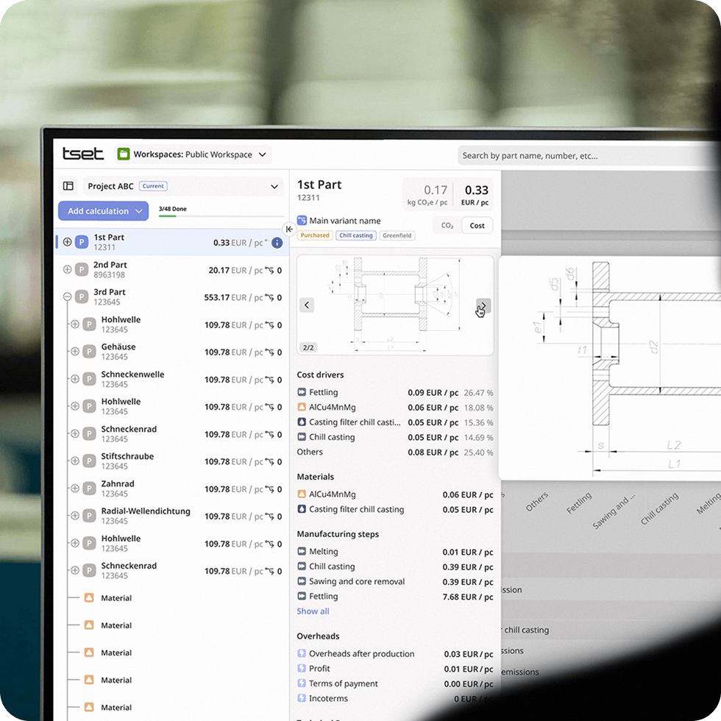The width and height of the screenshot is (721, 721).
Task: Expand the 2nd Part tree row
Action: (x=67, y=269)
